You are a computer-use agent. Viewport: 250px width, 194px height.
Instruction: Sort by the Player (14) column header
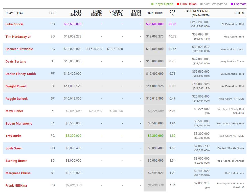coord(14,13)
